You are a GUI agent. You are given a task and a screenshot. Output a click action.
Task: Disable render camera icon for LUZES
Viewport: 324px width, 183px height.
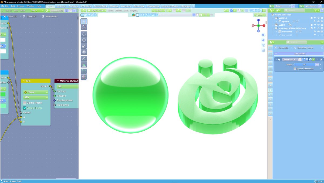(322, 25)
